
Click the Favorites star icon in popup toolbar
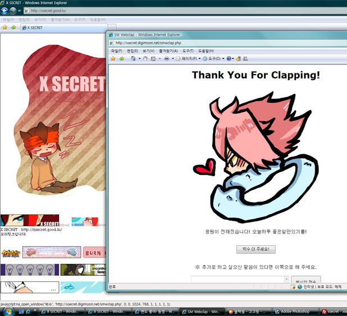pos(113,58)
